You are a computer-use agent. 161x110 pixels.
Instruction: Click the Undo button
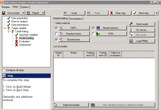click(74, 13)
